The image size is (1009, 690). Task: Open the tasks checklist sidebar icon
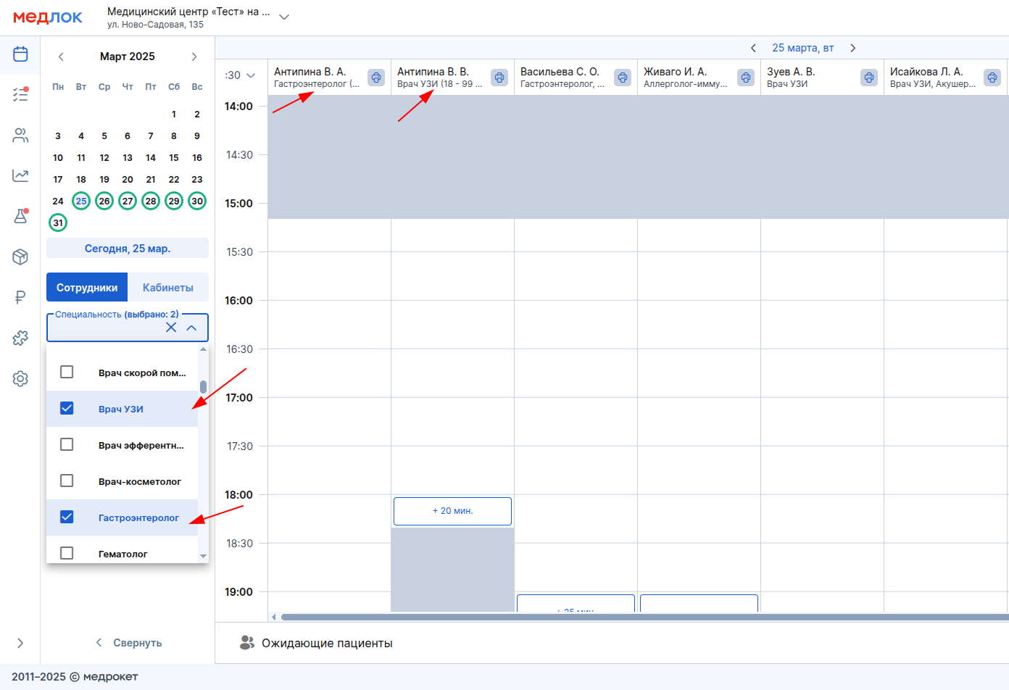(20, 94)
